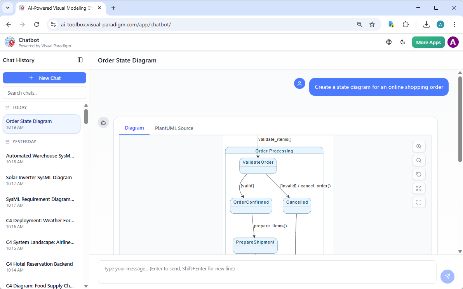Send the typed chat message
Viewport: 463px width, 289px height.
(447, 276)
